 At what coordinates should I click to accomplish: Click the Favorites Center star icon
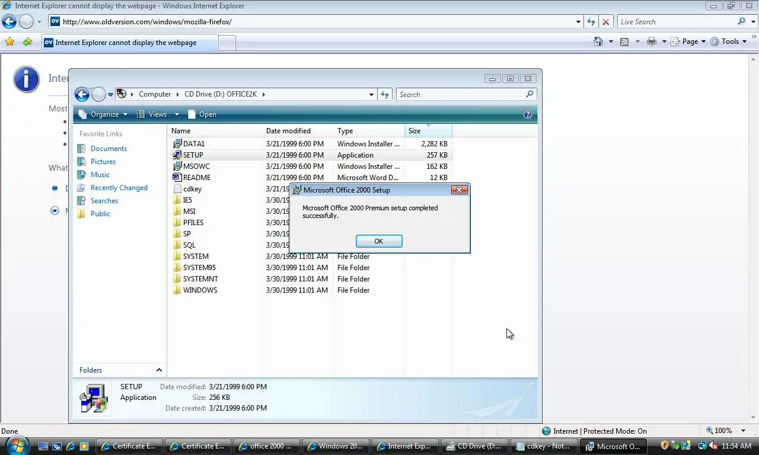9,42
